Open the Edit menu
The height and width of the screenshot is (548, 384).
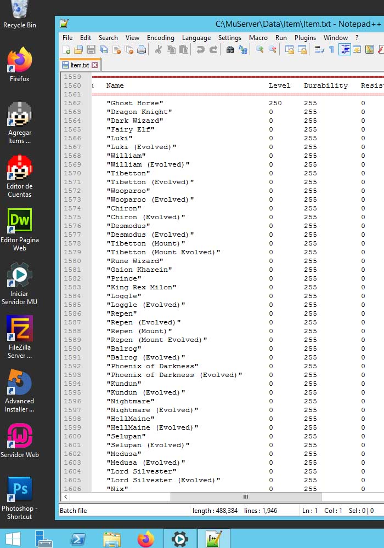click(86, 38)
